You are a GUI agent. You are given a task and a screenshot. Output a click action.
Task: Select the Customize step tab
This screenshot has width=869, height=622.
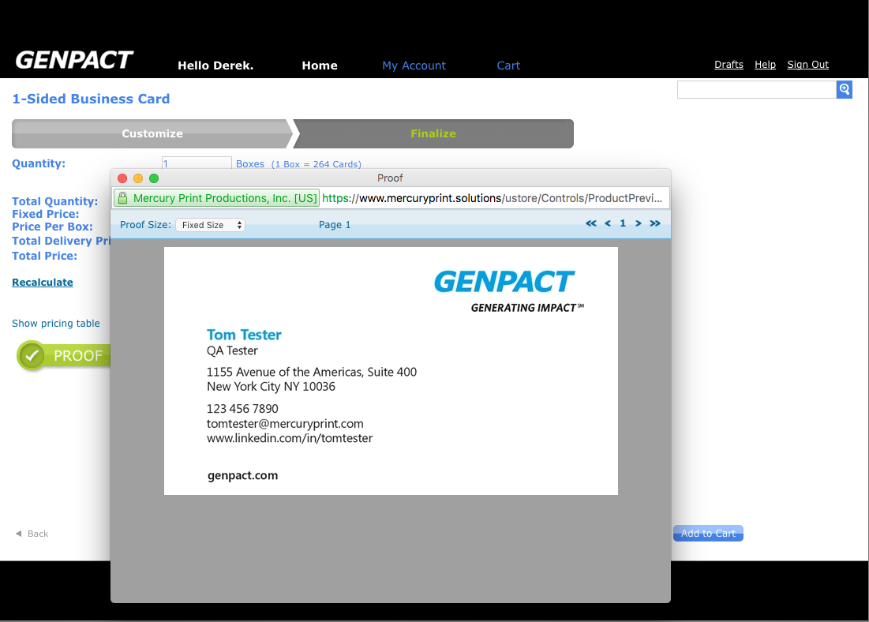(x=152, y=133)
